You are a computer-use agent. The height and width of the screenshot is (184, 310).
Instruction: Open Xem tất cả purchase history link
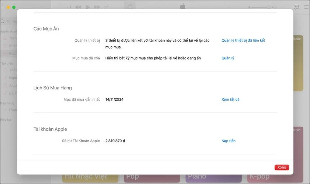click(x=230, y=99)
